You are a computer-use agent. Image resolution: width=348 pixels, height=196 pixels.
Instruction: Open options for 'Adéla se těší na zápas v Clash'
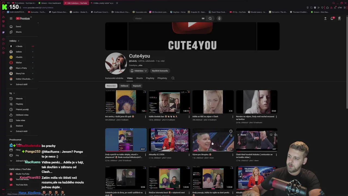pos(232,117)
